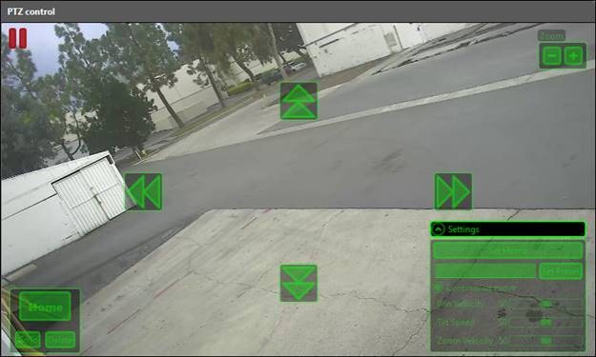Click the Set Home button in Settings
The width and height of the screenshot is (596, 357).
click(x=508, y=250)
